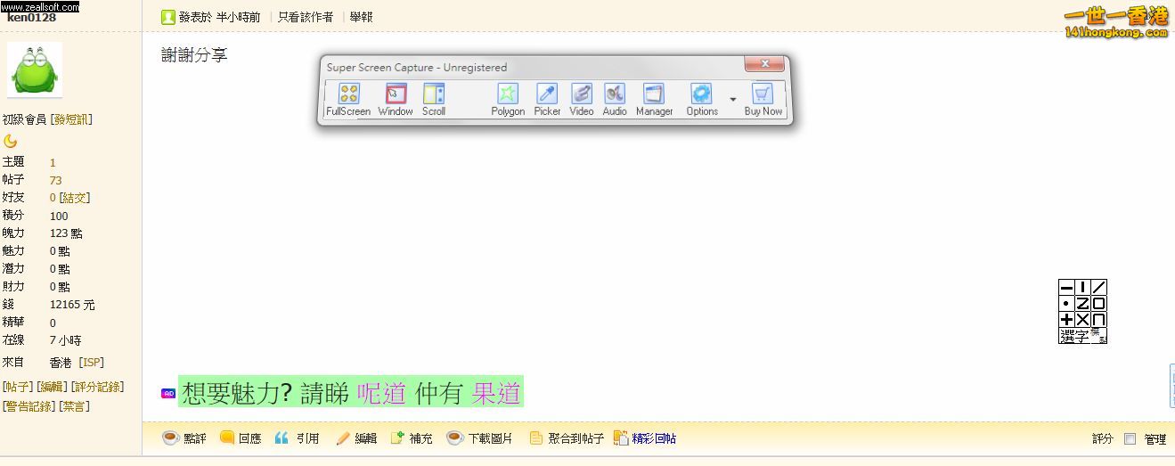The width and height of the screenshot is (1175, 466).
Task: Open the capture Manager
Action: (x=654, y=99)
